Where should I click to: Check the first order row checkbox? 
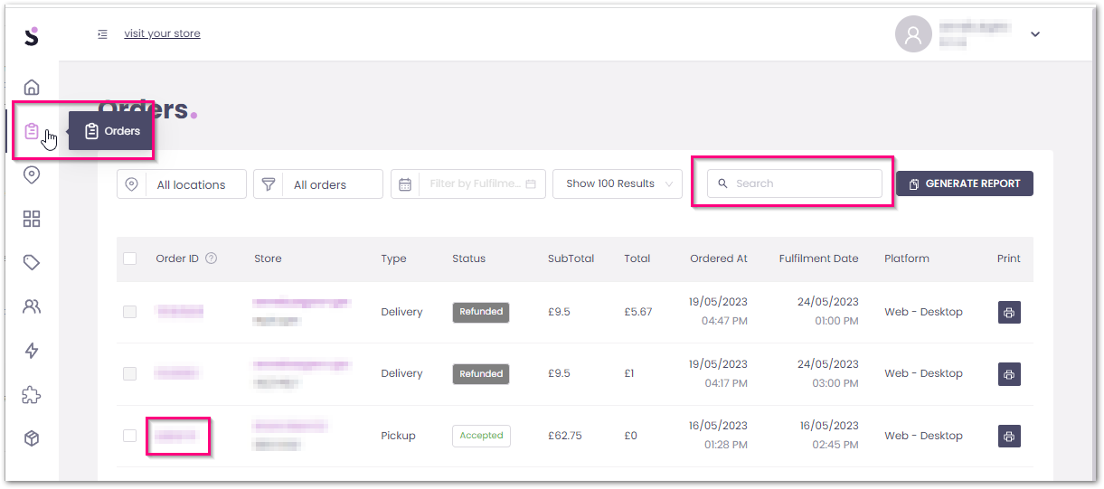click(x=130, y=312)
